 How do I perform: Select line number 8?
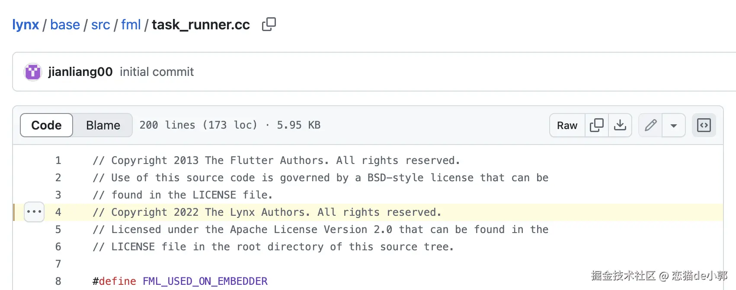(x=58, y=281)
